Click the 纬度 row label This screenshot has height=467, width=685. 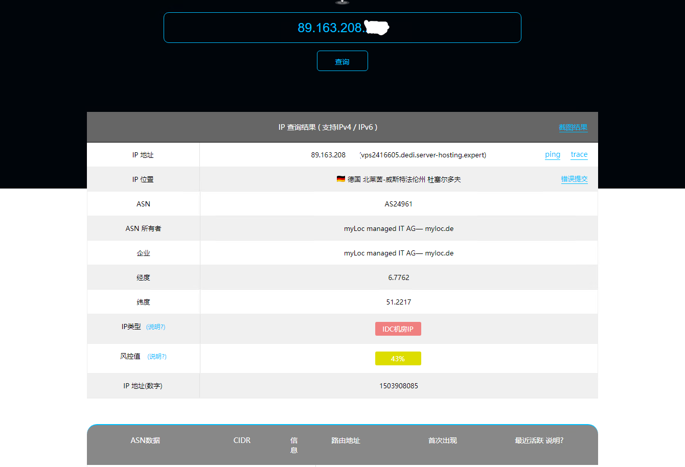point(143,302)
